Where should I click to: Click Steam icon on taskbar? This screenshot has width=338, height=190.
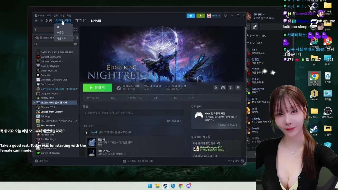pos(165,186)
